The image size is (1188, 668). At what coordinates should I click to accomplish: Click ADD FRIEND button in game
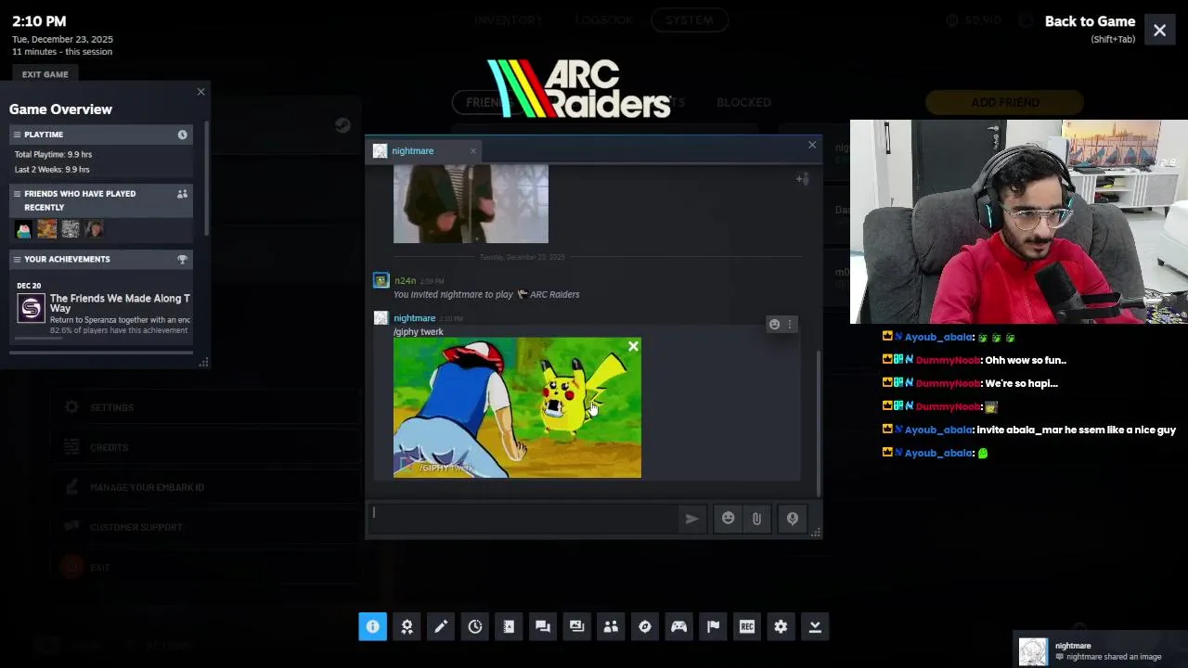(1004, 102)
